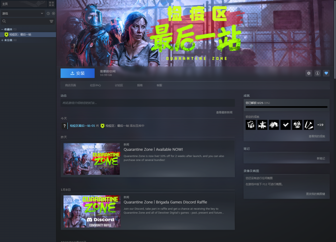The image size is (336, 242).
Task: Open Quarantine Zone Available NOW news thumbnail
Action: (x=92, y=159)
